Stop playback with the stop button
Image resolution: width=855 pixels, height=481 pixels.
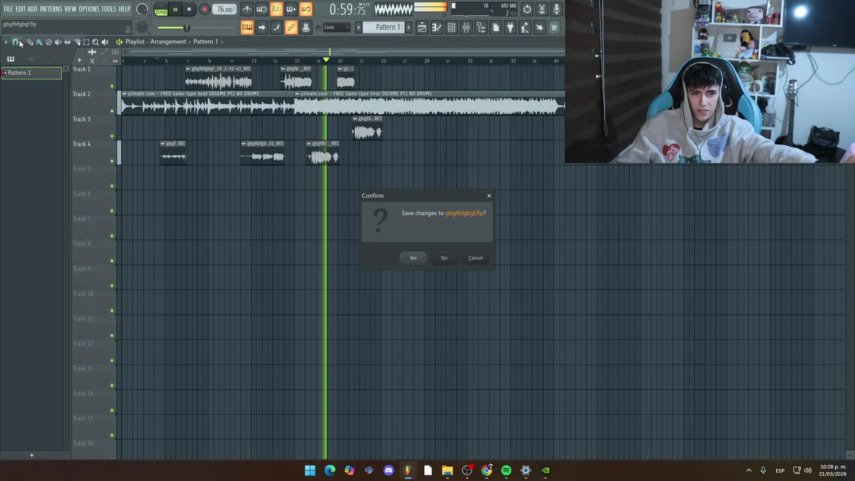tap(189, 9)
